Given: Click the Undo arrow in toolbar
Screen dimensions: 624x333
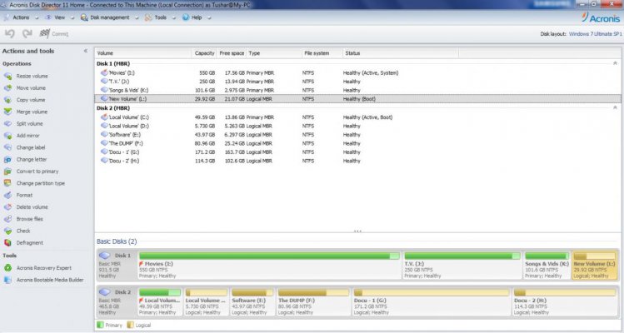Looking at the screenshot, I should pyautogui.click(x=10, y=34).
